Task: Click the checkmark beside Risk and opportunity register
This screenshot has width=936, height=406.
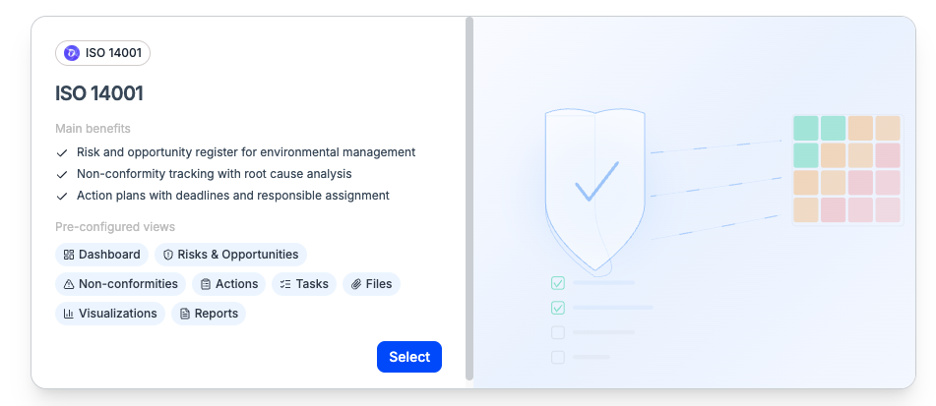Action: click(61, 152)
